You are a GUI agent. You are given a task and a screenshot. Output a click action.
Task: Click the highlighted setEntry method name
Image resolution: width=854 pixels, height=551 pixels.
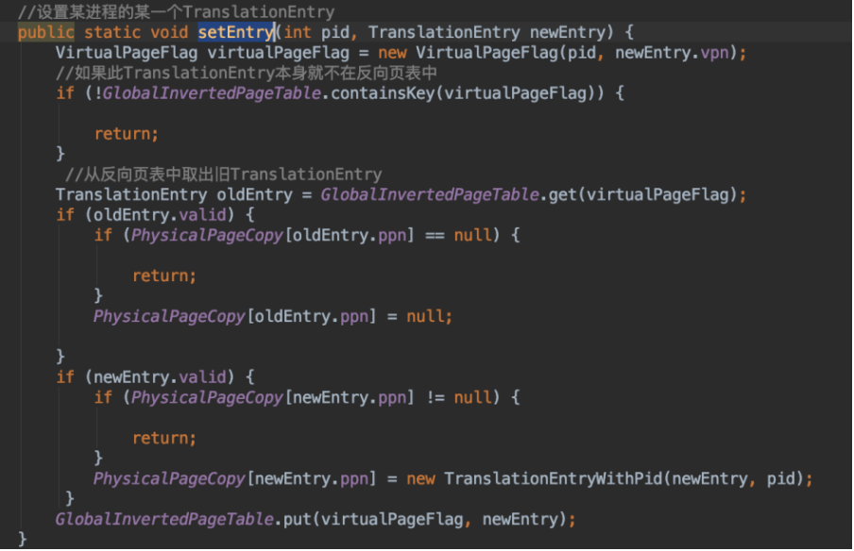tap(235, 33)
